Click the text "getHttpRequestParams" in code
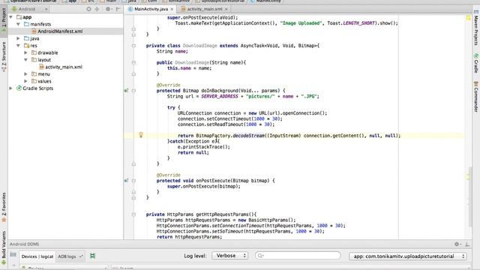Image resolution: width=480 pixels, height=270 pixels. click(220, 214)
